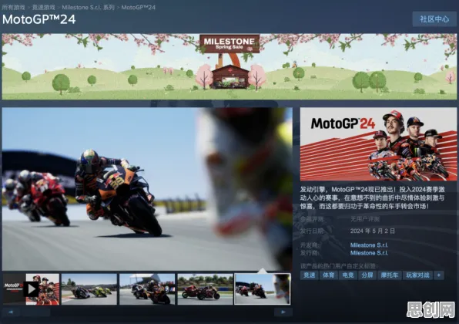Select the two red bikes cornering thumbnail

(x=205, y=289)
